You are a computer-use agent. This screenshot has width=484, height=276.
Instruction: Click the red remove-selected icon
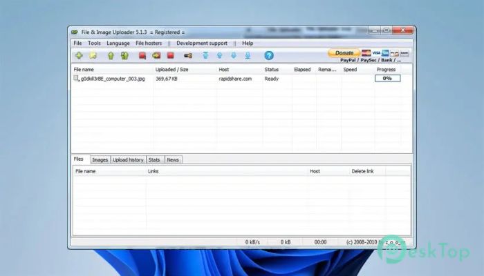142,56
